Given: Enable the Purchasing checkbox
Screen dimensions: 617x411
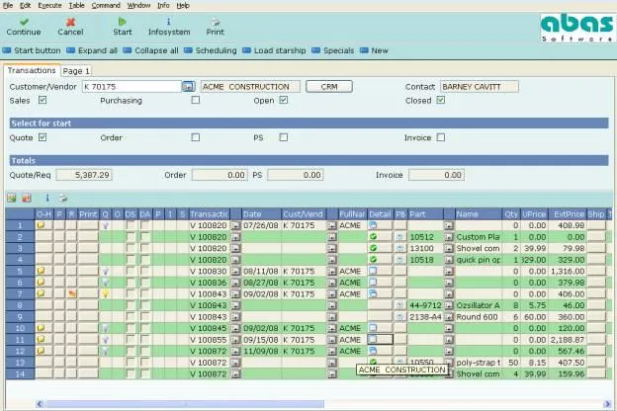Looking at the screenshot, I should point(195,101).
